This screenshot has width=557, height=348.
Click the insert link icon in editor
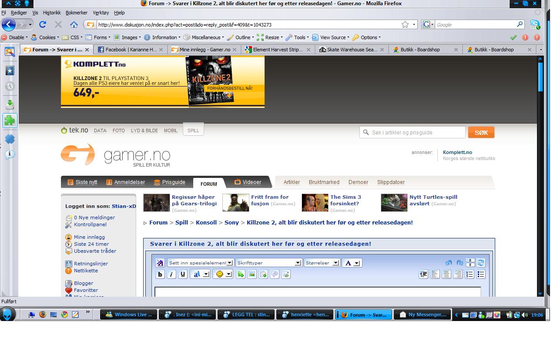click(x=241, y=274)
